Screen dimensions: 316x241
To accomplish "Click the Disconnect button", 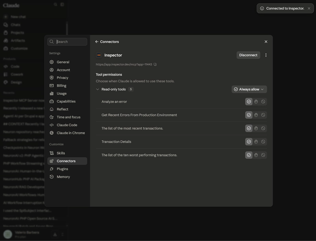I will (x=248, y=55).
